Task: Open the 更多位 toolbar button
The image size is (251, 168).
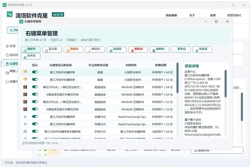Action: (181, 49)
